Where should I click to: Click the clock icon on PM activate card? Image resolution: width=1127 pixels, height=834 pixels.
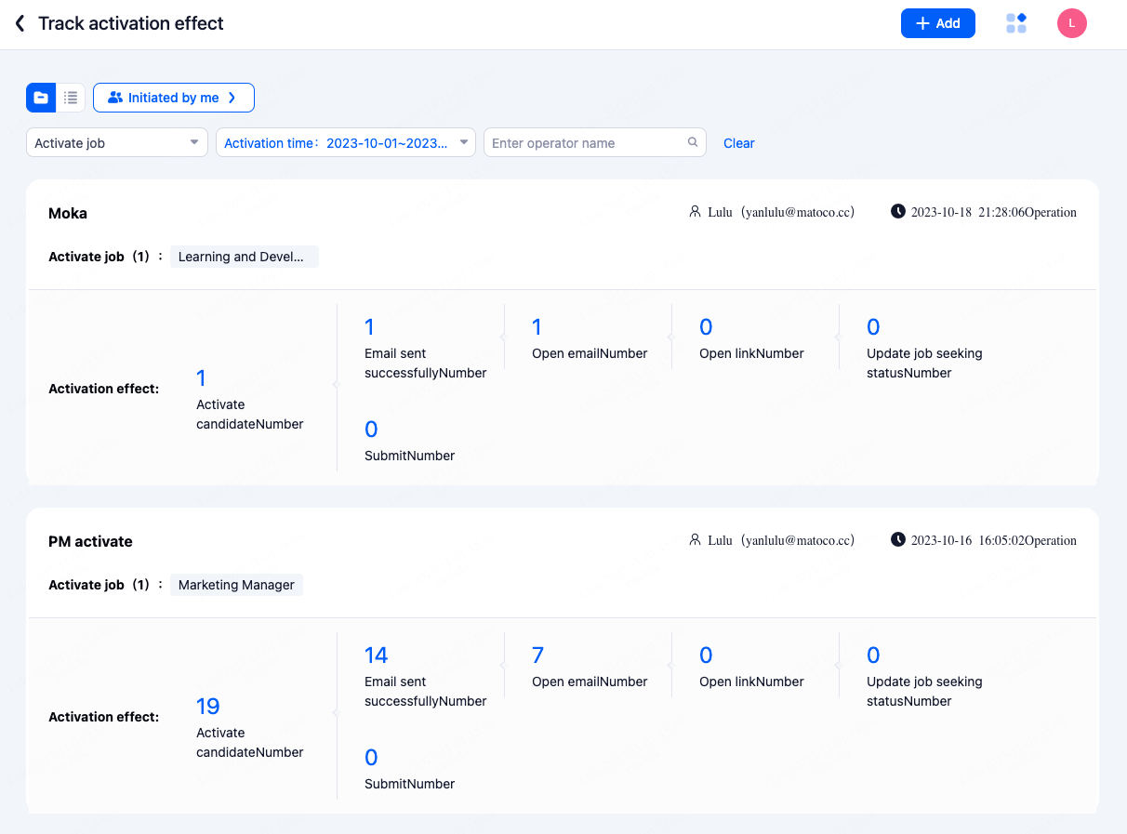click(x=897, y=540)
